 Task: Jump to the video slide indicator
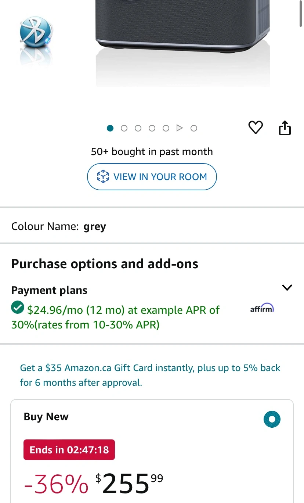click(x=180, y=128)
